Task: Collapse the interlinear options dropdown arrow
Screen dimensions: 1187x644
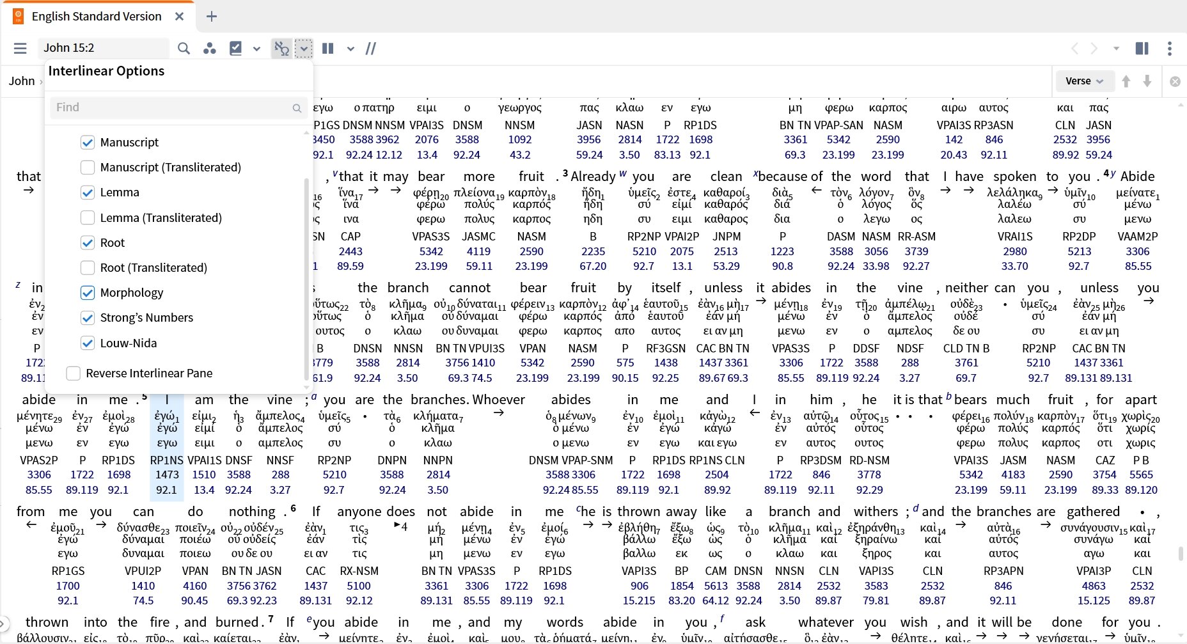Action: 303,49
